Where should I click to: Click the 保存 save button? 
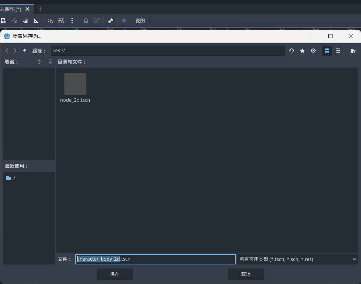pos(115,274)
